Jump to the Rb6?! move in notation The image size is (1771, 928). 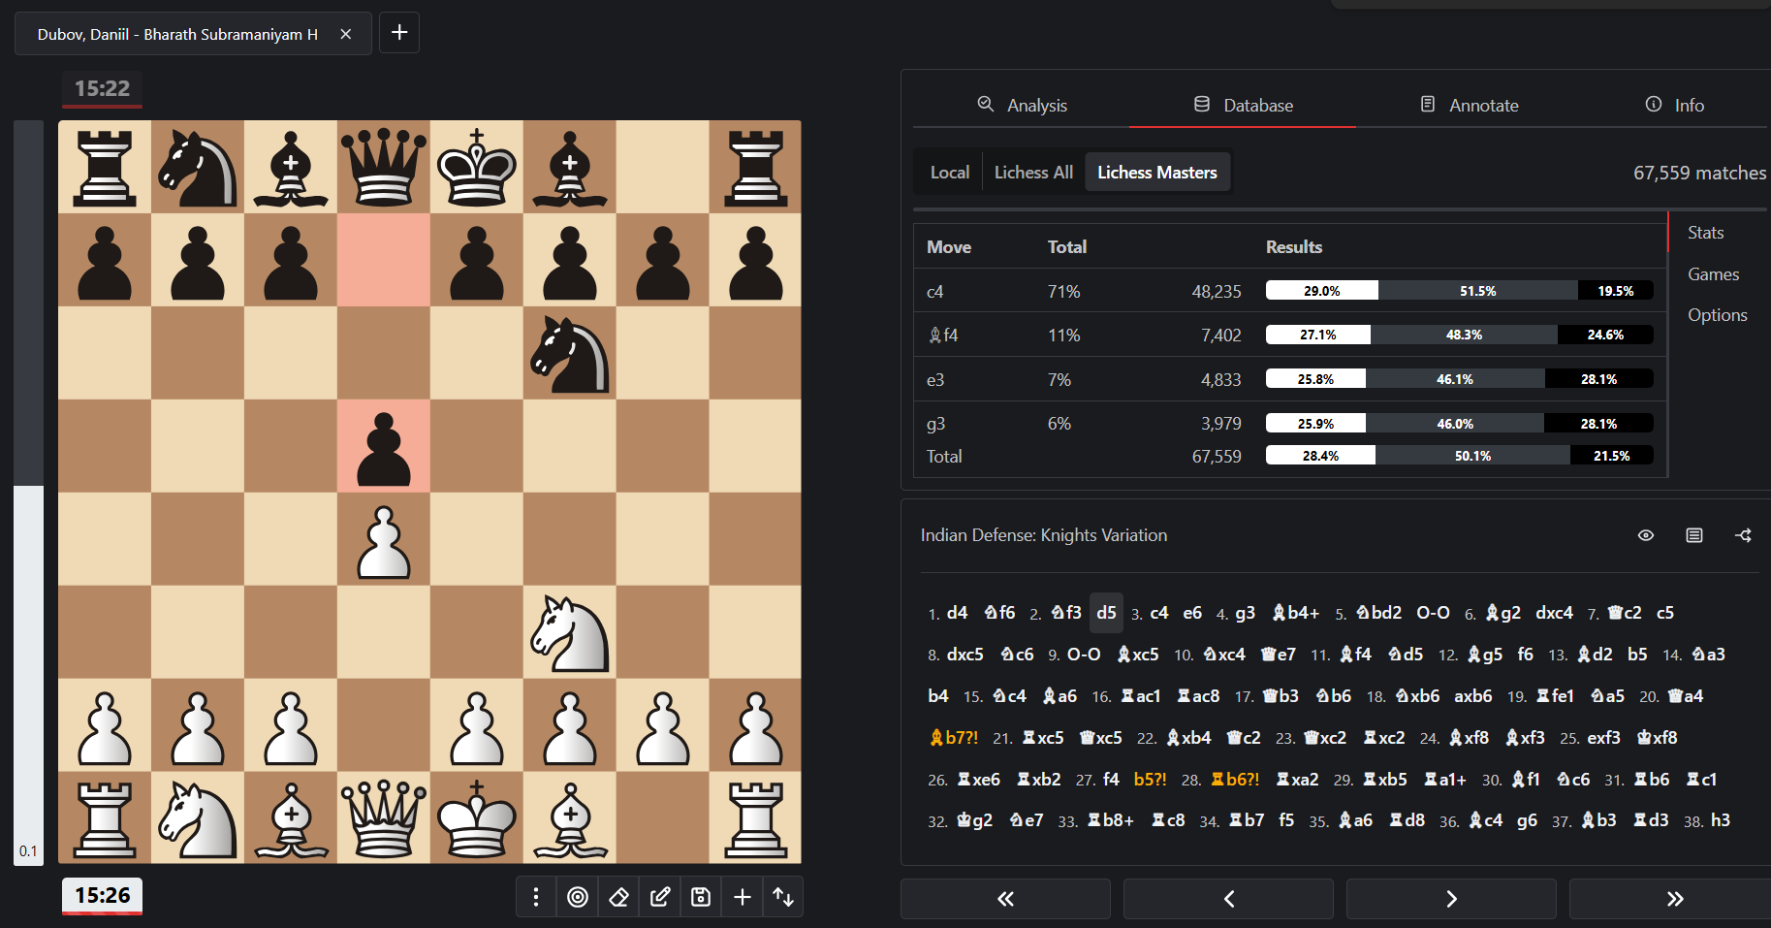coord(1235,780)
